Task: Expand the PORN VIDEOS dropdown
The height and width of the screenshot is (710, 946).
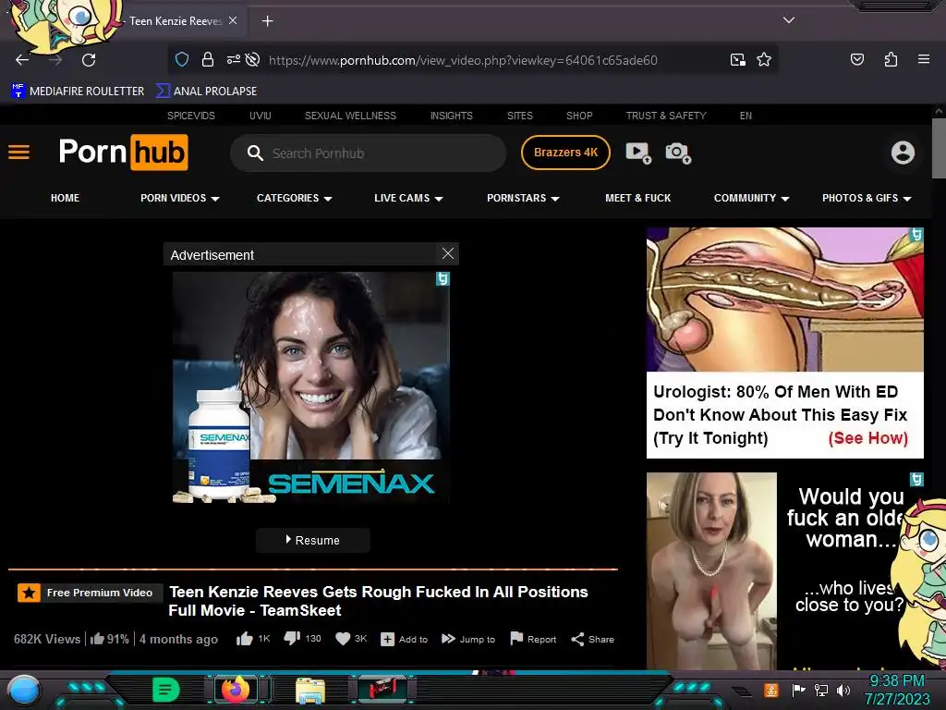Action: (180, 198)
